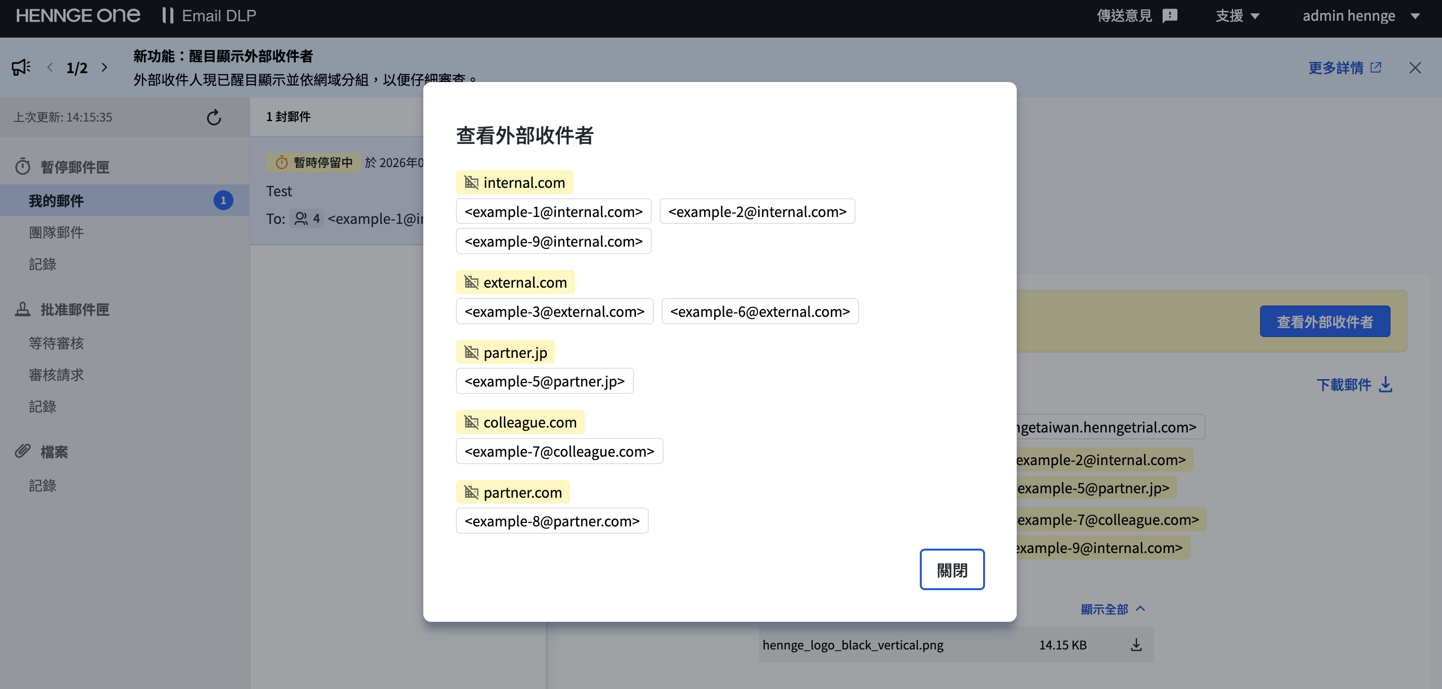Open 等待審核 under 批准郵件匣

[56, 343]
